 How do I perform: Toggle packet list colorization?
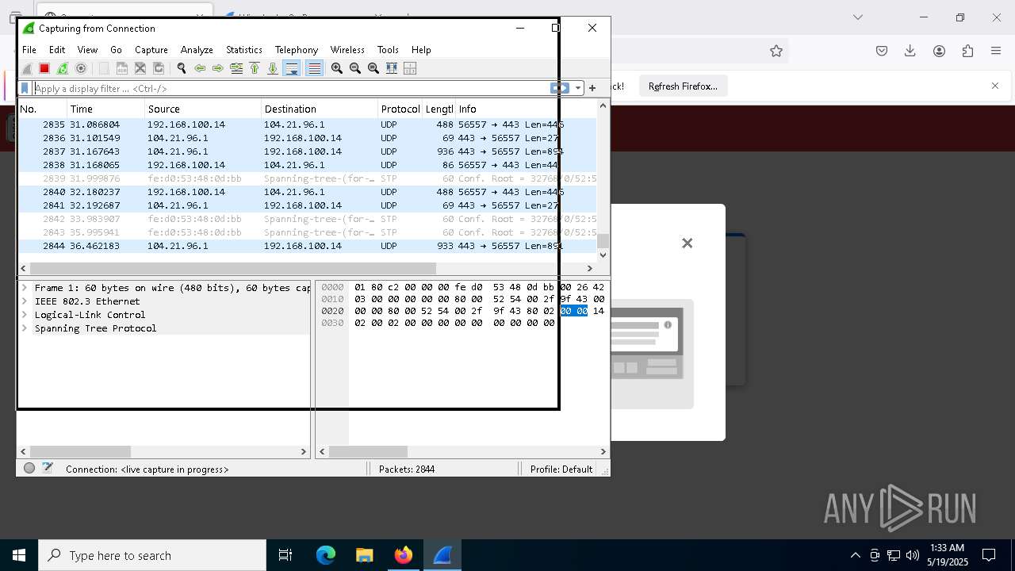tap(314, 68)
